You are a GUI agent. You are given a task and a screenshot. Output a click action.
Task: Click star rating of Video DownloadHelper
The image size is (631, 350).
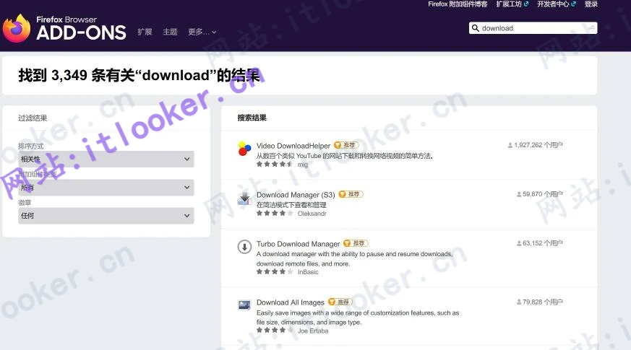click(275, 164)
